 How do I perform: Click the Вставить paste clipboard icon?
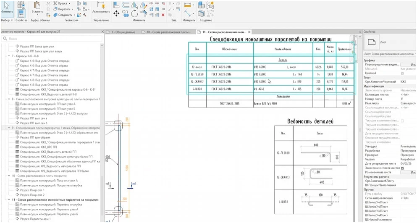(x=37, y=6)
